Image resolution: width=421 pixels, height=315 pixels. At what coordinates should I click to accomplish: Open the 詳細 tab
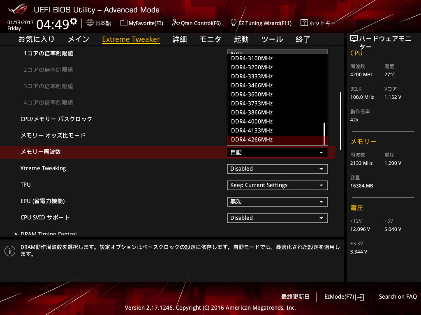(180, 39)
